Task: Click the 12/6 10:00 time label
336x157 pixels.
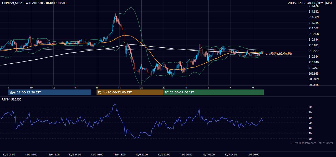Action: point(31,154)
